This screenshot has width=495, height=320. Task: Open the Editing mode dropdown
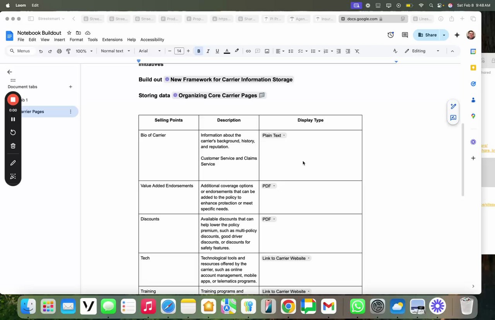pyautogui.click(x=422, y=51)
